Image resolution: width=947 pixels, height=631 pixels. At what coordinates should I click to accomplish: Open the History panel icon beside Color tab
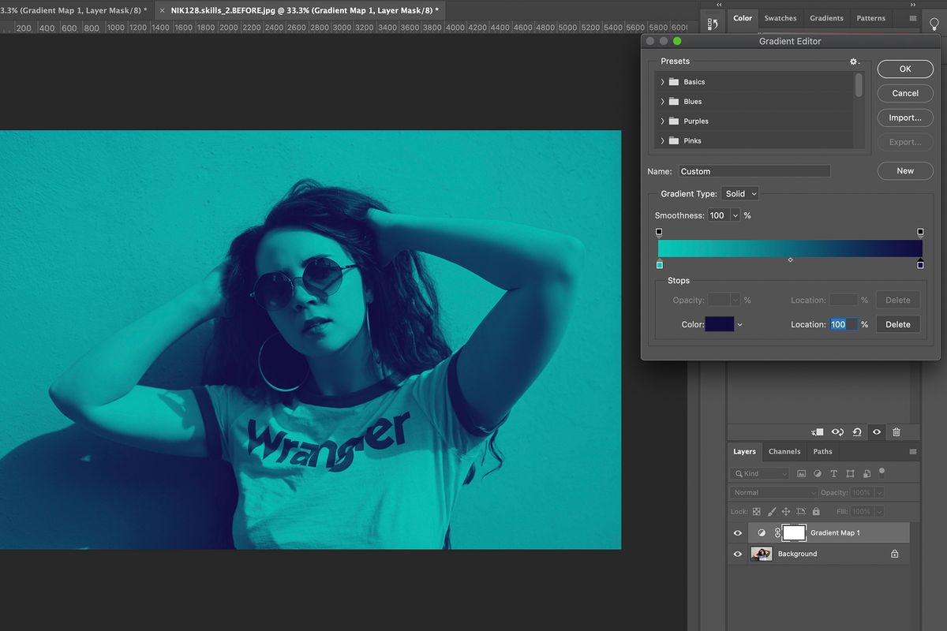(713, 24)
